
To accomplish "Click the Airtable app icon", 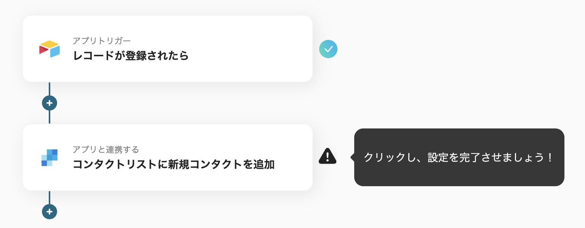I will point(50,49).
